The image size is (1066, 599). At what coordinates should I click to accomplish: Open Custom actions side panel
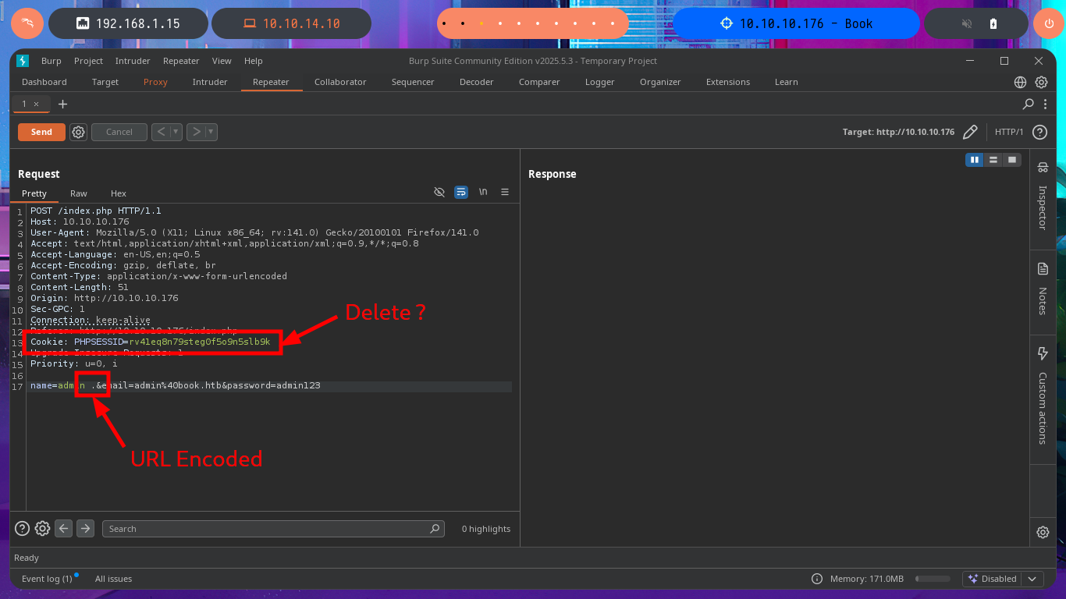coord(1043,396)
